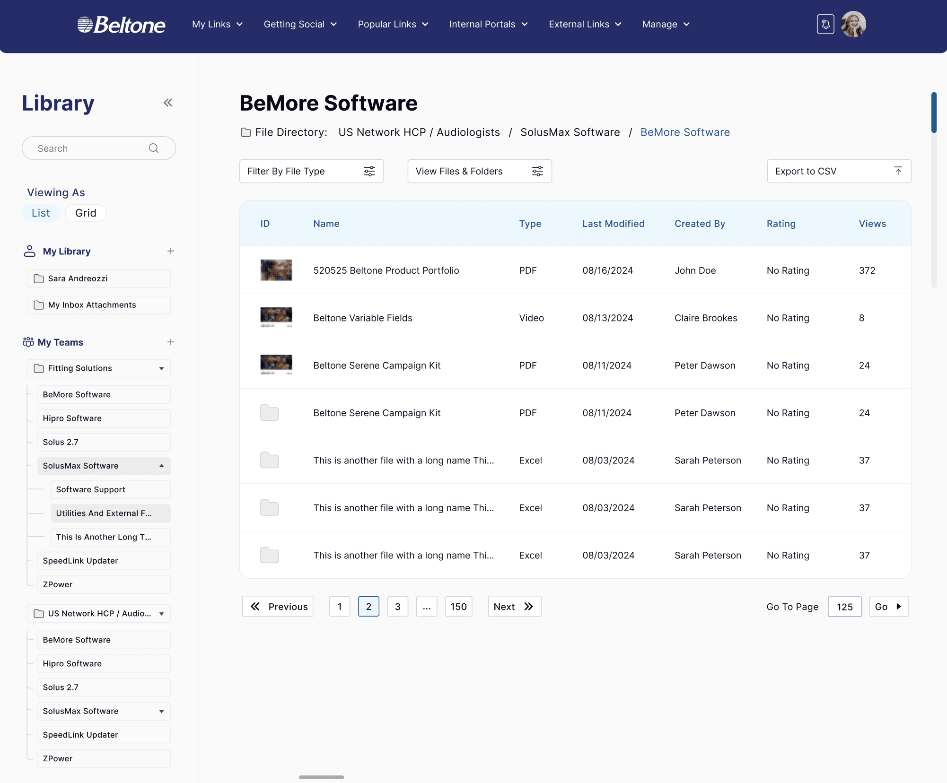Click the Export to CSV upload arrow icon
947x783 pixels.
[898, 171]
